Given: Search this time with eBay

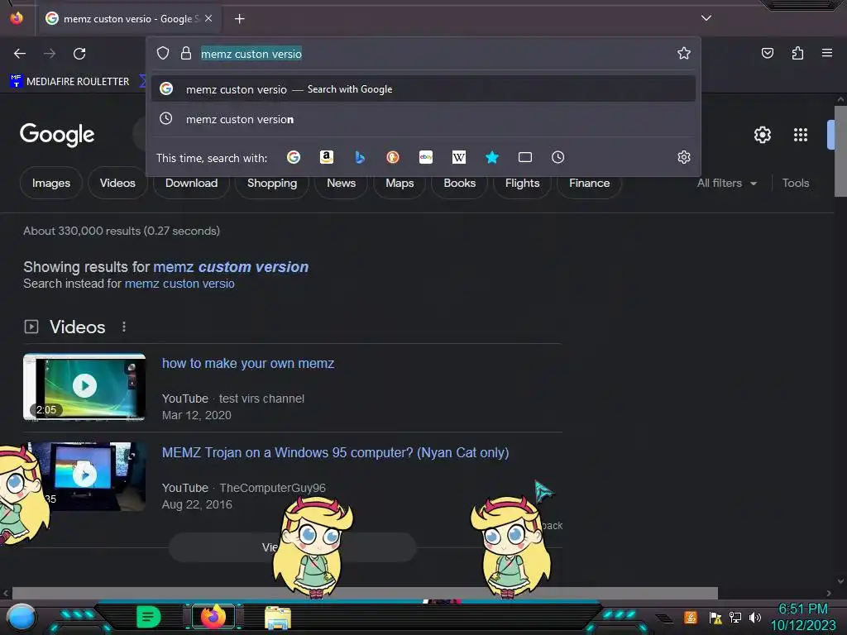Looking at the screenshot, I should [x=426, y=157].
